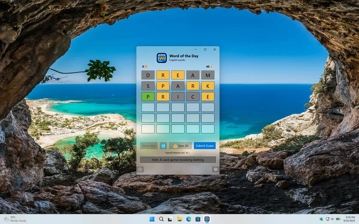Open the info icon at bottom left
Screen dimensions: 359x224
140,169
